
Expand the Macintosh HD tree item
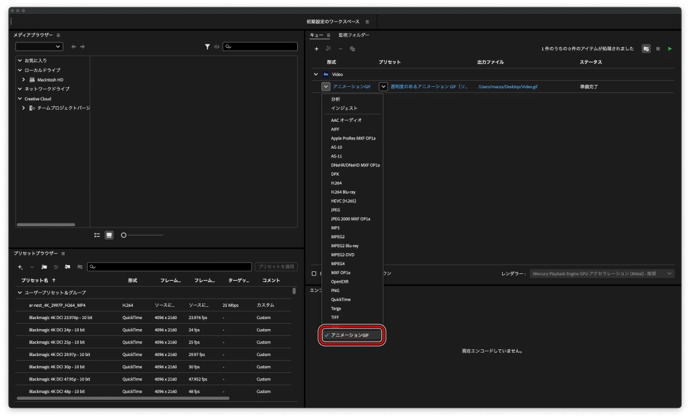tap(24, 79)
